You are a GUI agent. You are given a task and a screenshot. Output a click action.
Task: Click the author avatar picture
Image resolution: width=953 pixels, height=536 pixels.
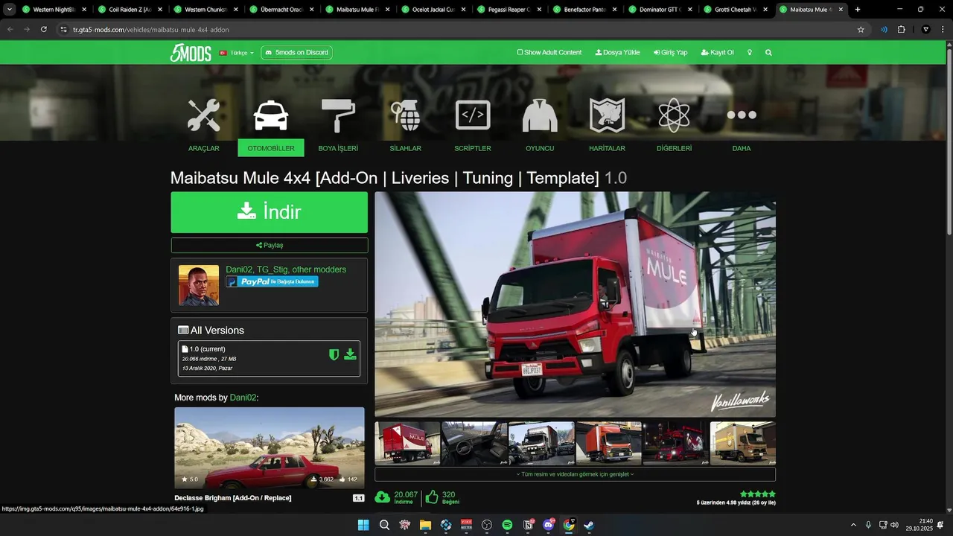(x=199, y=285)
